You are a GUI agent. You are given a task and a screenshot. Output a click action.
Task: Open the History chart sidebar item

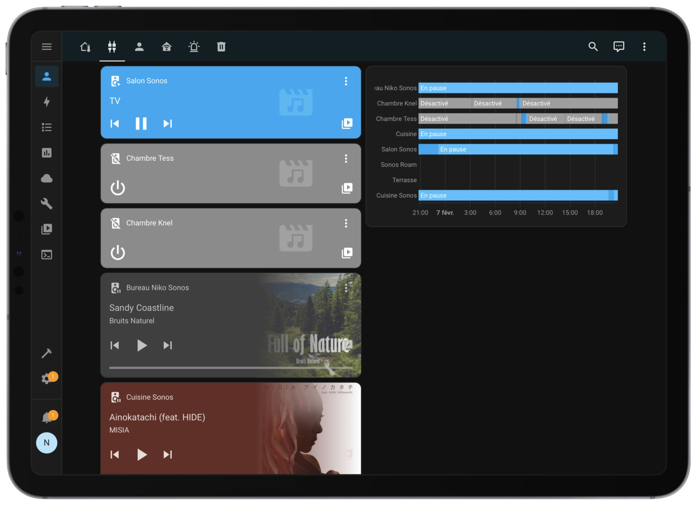46,153
